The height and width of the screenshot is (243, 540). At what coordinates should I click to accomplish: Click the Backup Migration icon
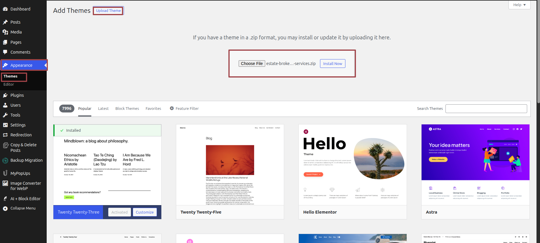coord(5,160)
